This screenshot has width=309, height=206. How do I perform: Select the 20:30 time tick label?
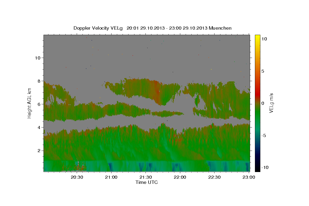[x=77, y=177]
